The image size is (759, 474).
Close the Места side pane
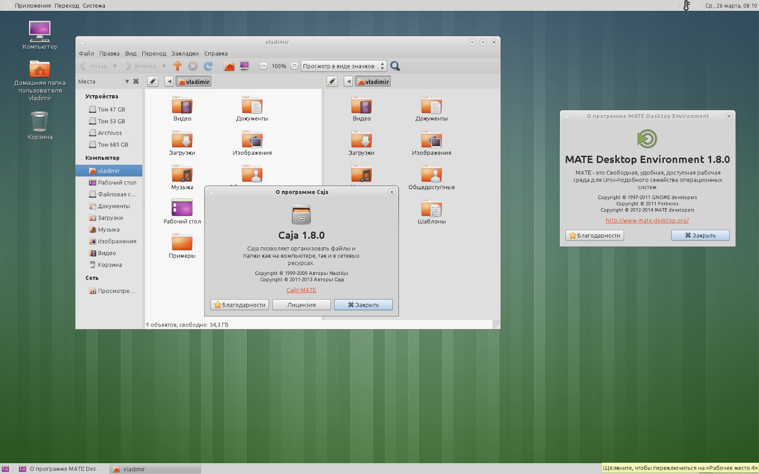[x=136, y=82]
